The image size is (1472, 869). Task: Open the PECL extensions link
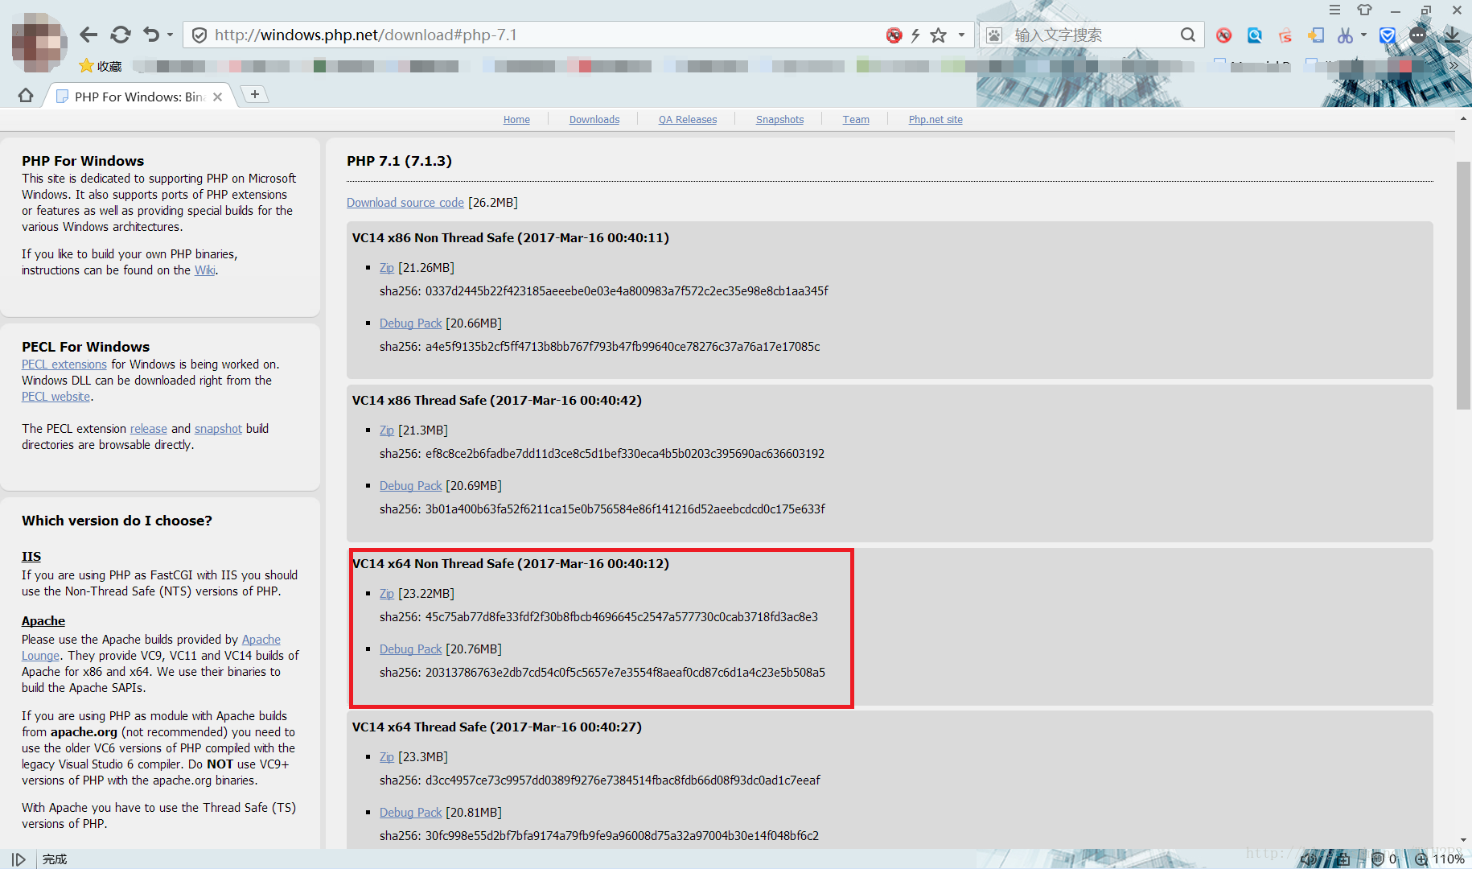tap(64, 364)
